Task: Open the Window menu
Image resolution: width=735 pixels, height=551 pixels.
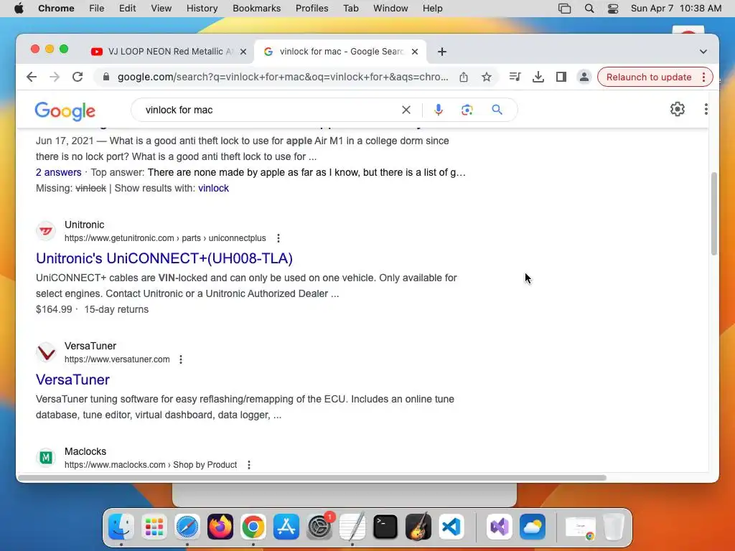Action: click(390, 9)
